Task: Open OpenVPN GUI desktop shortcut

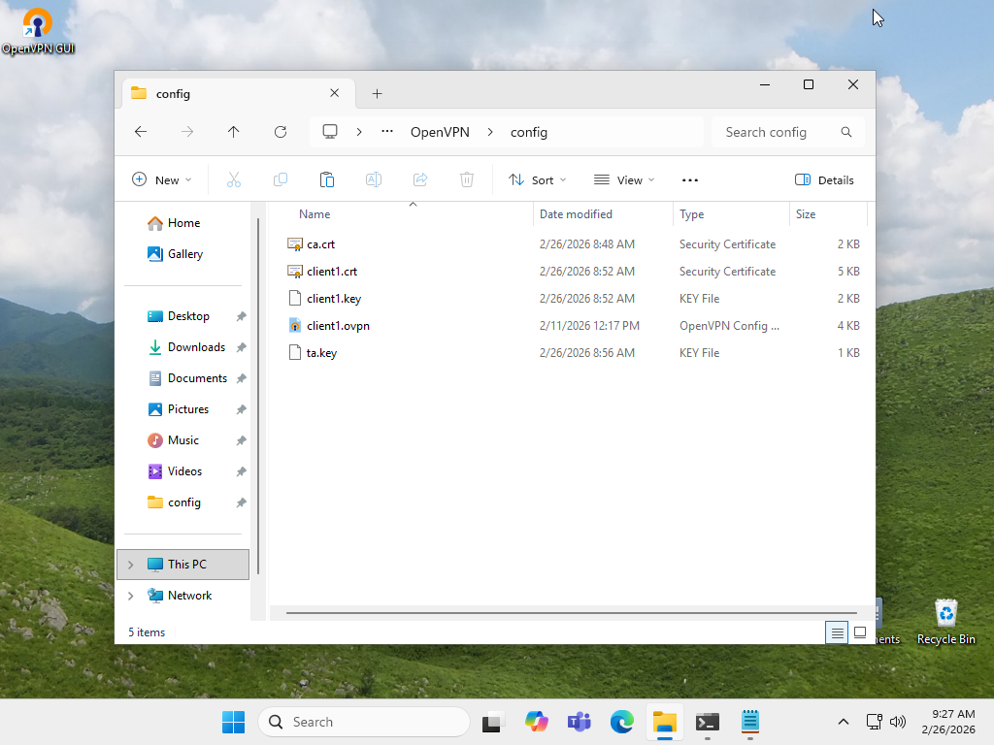Action: click(38, 31)
